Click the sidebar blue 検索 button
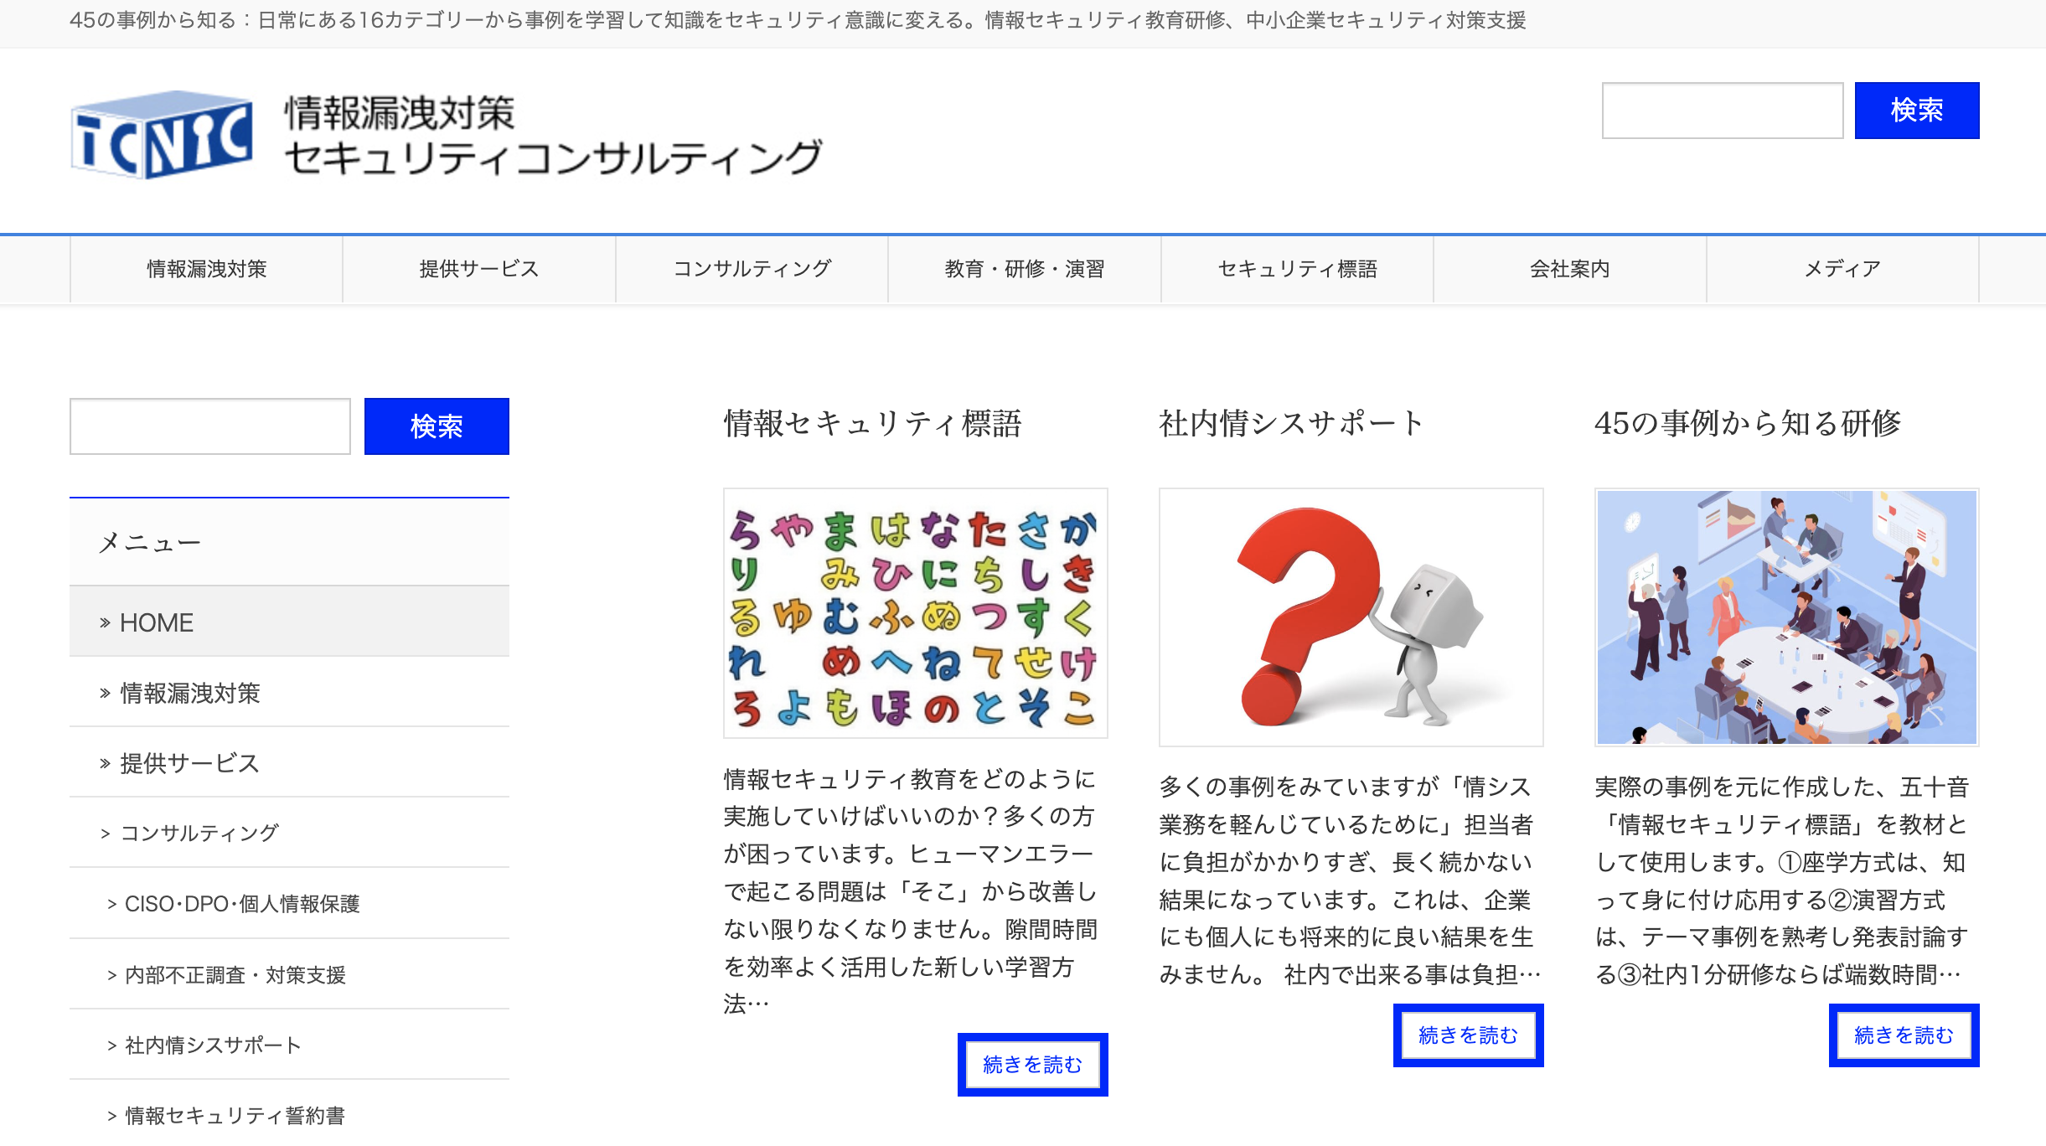This screenshot has height=1146, width=2046. (437, 426)
